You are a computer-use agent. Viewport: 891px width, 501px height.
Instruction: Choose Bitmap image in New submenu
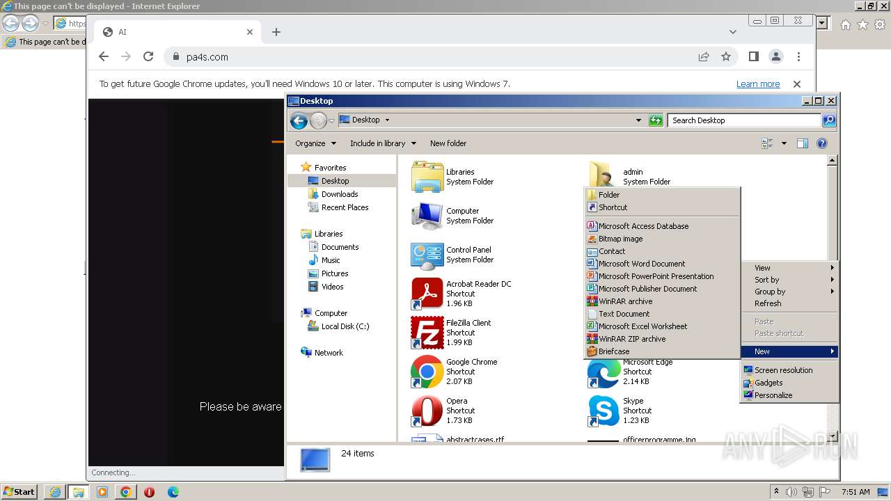coord(662,239)
